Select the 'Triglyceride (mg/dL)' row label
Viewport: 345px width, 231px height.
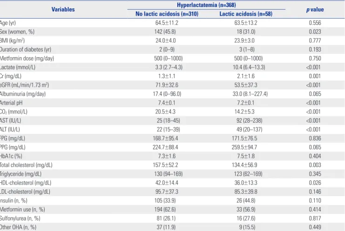click(20, 174)
